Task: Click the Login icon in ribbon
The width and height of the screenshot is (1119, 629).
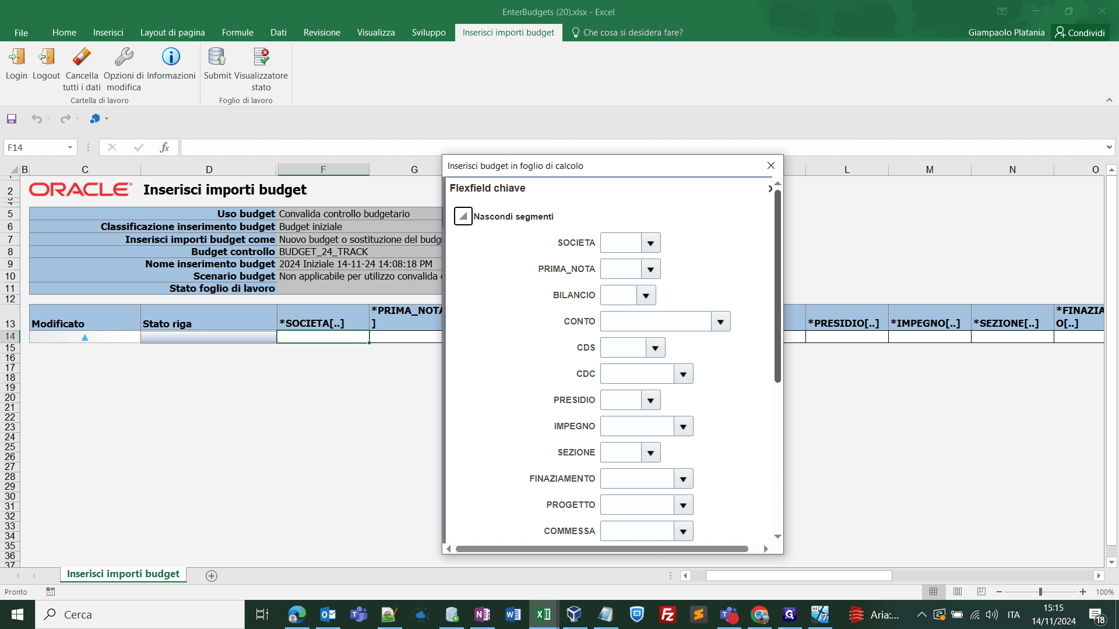Action: coord(16,56)
